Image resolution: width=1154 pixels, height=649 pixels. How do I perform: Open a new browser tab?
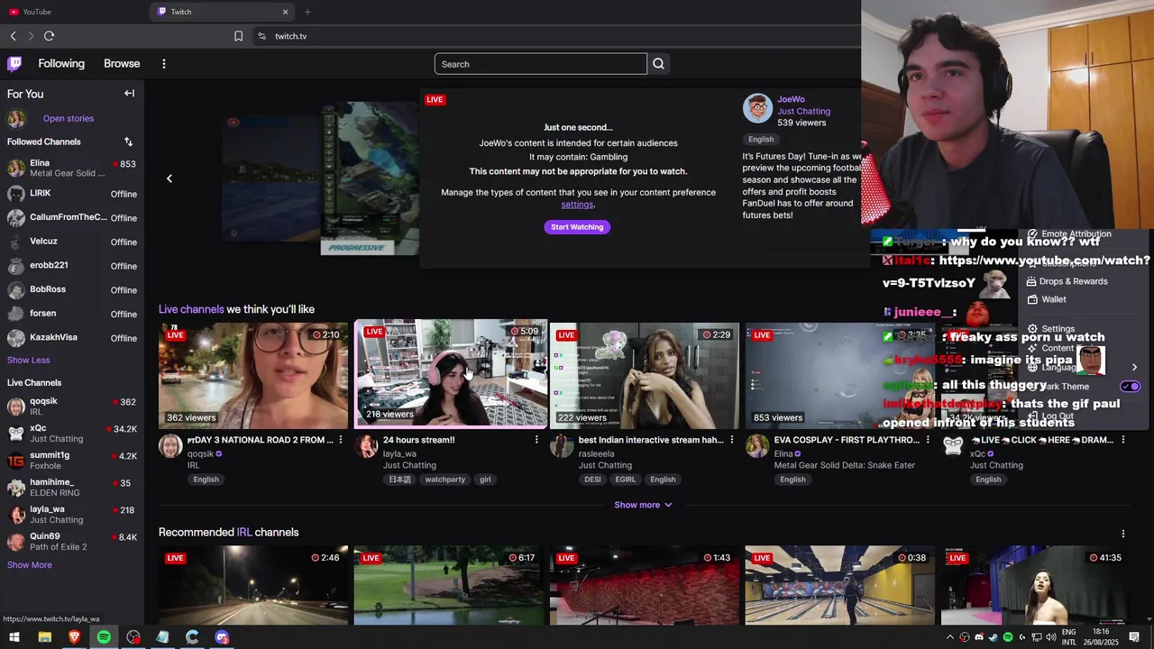point(307,12)
